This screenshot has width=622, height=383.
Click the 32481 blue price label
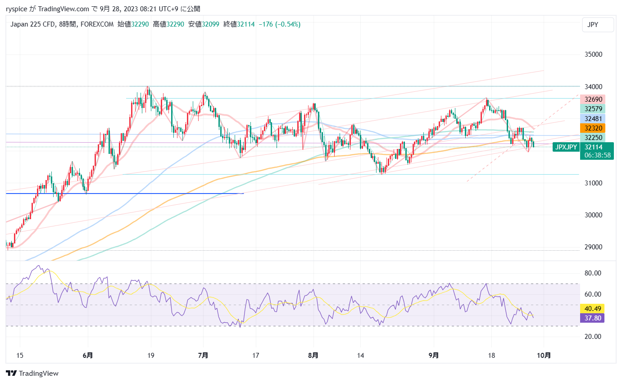[592, 118]
